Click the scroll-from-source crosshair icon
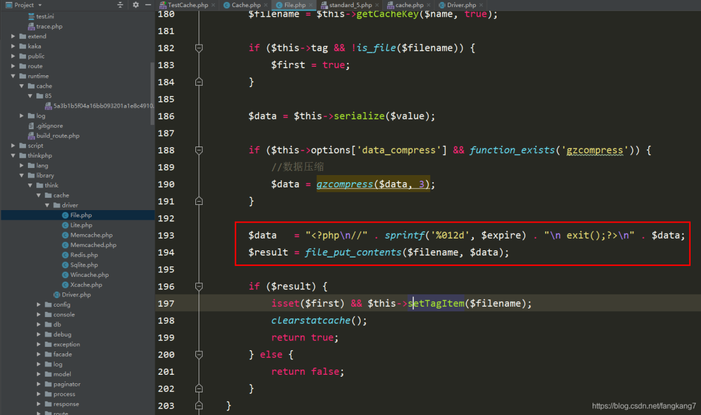The image size is (701, 415). [x=121, y=5]
